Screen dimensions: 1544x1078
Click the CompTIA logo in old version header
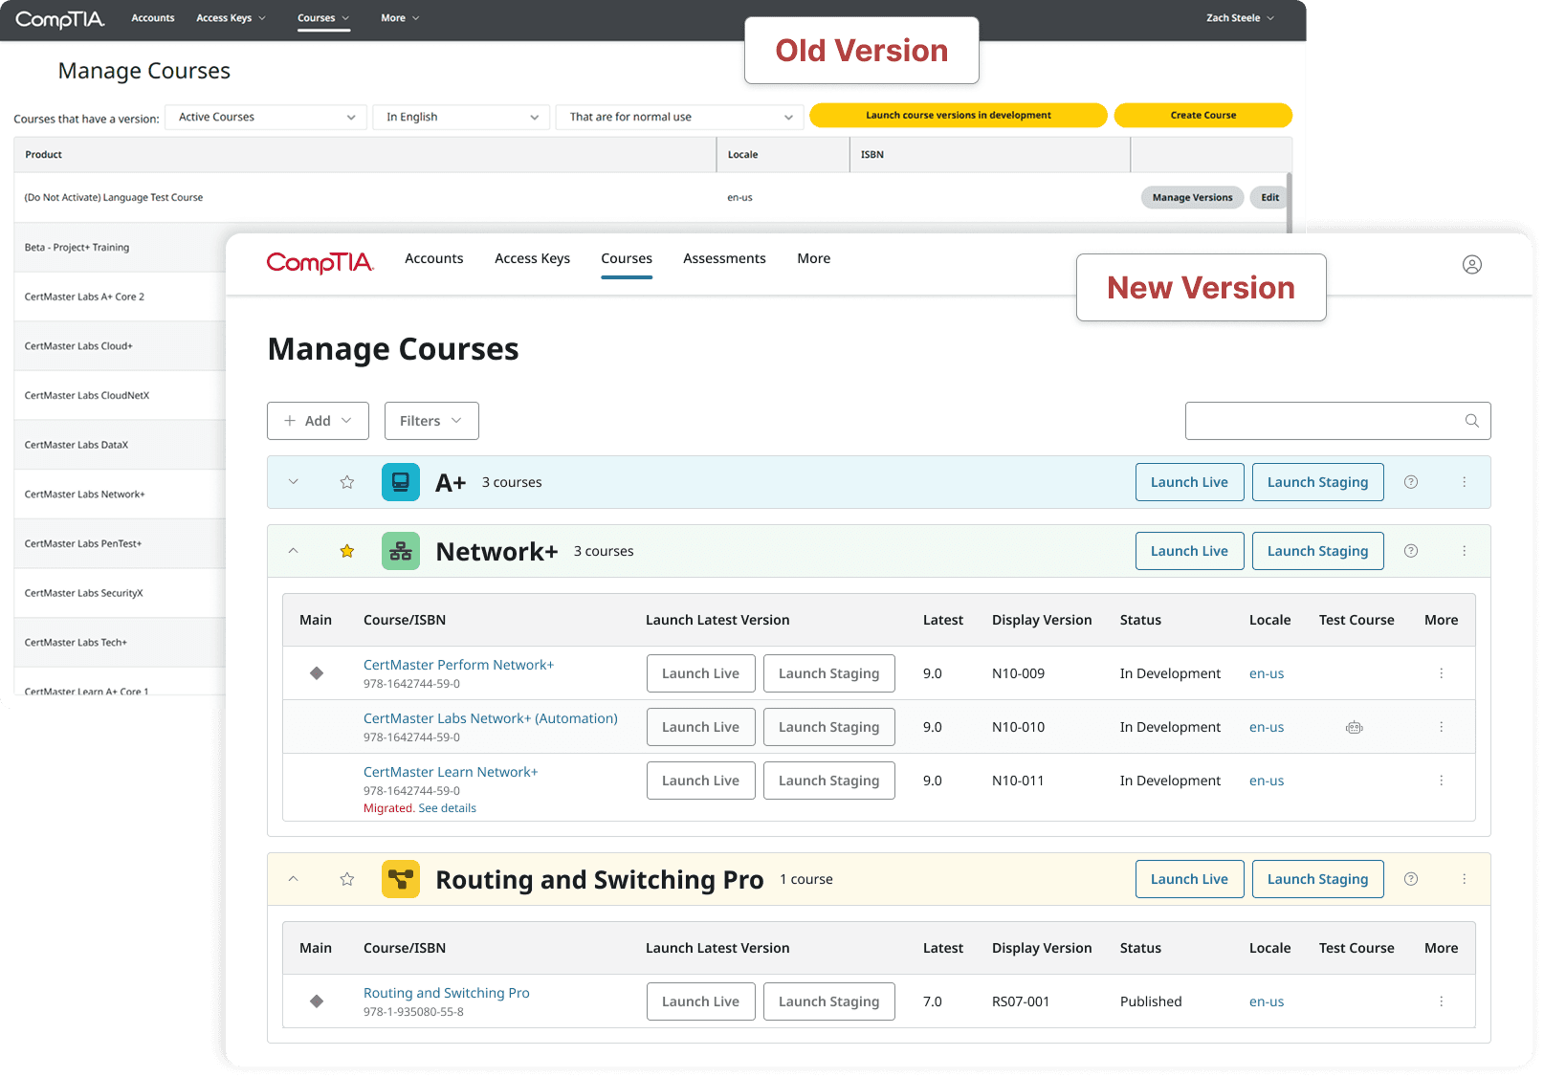point(59,19)
